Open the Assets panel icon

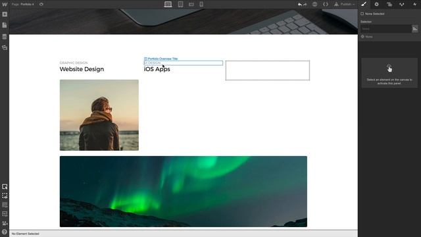(5, 47)
